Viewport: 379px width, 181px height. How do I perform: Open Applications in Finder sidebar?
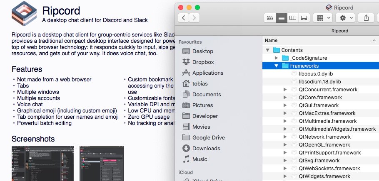203,73
